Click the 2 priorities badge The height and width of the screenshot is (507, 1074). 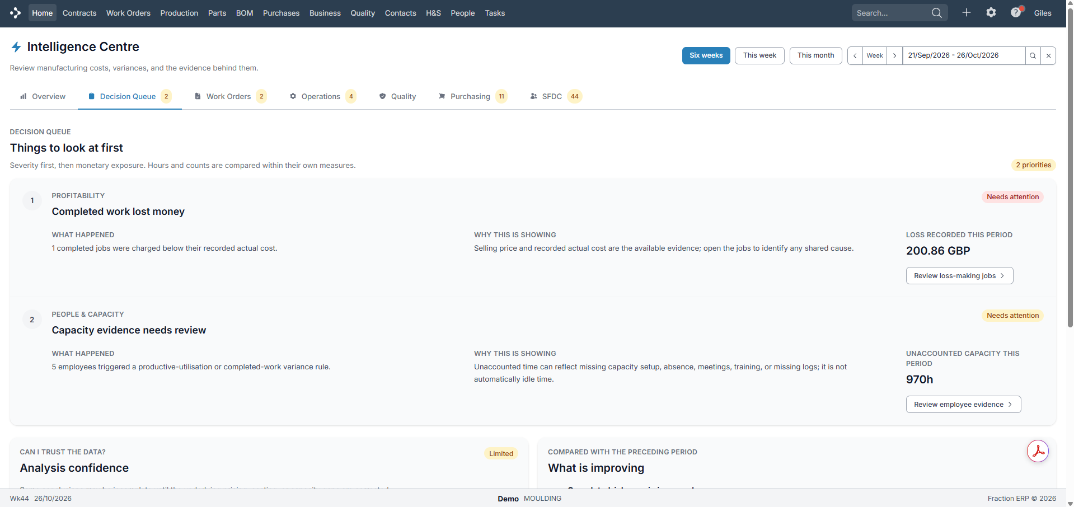pos(1033,165)
